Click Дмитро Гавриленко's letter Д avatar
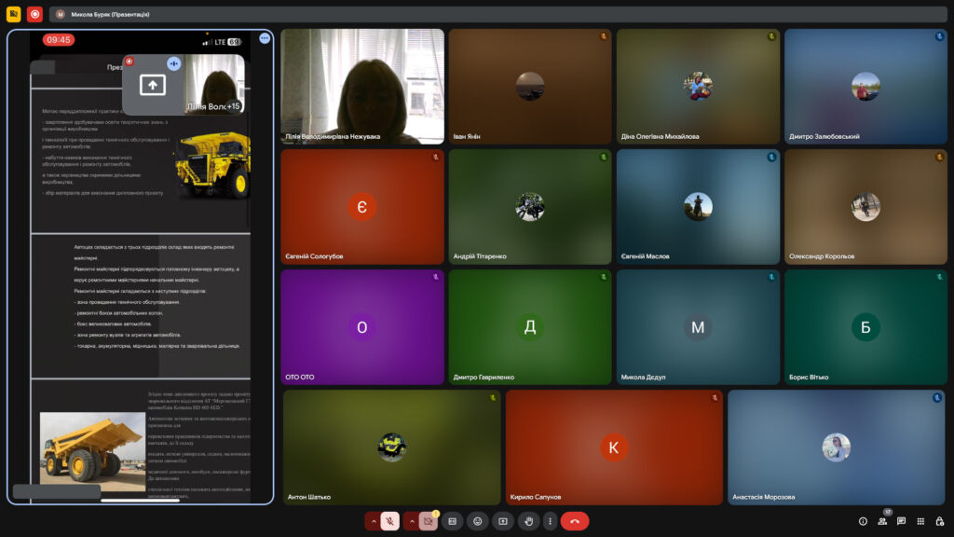The height and width of the screenshot is (537, 954). pos(530,327)
